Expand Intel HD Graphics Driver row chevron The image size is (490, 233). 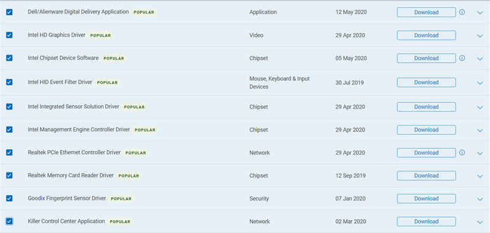[x=480, y=36]
